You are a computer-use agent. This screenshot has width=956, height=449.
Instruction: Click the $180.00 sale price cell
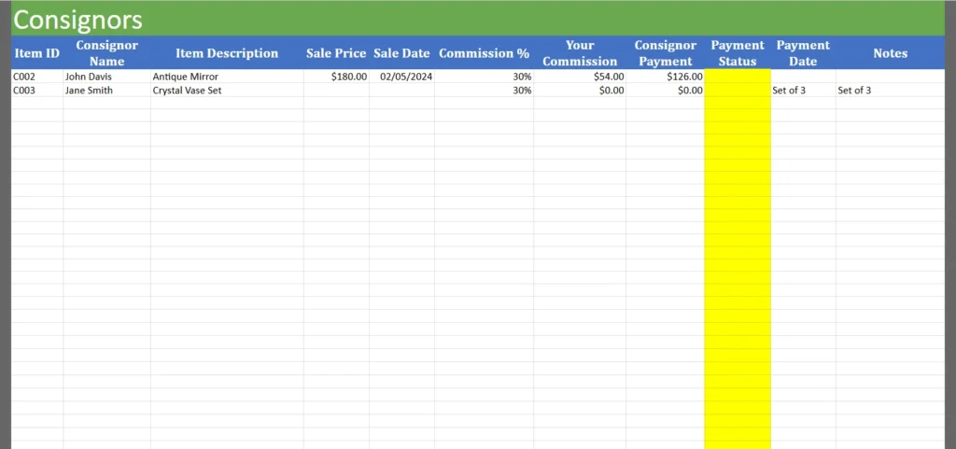point(336,77)
